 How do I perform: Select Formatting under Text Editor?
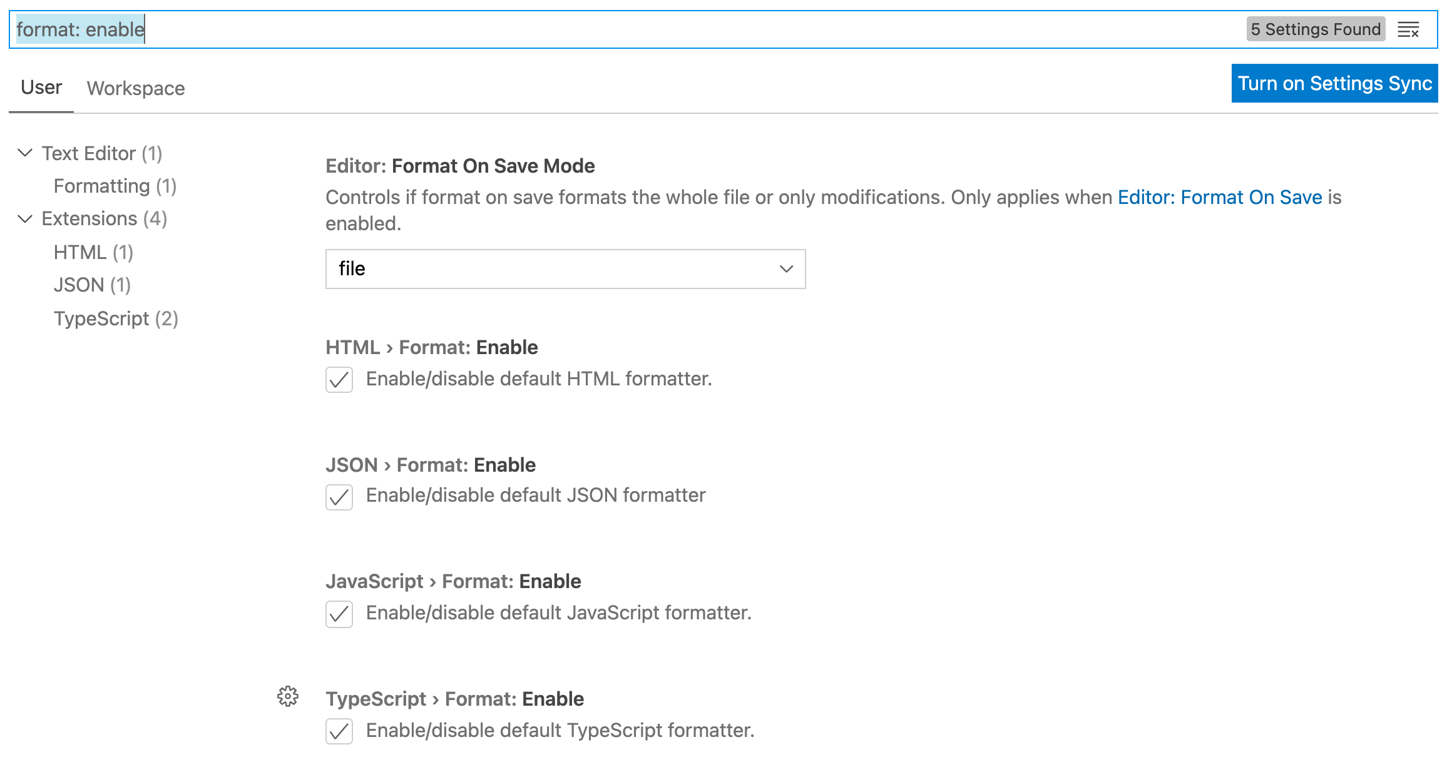115,185
